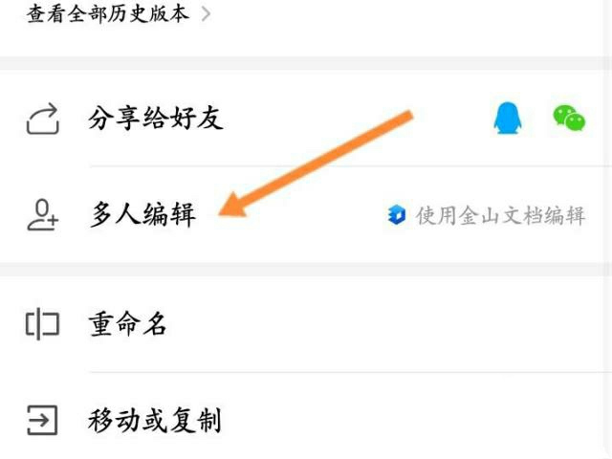Image resolution: width=612 pixels, height=459 pixels.
Task: Tap empty space right of history versions chevron
Action: [405, 14]
